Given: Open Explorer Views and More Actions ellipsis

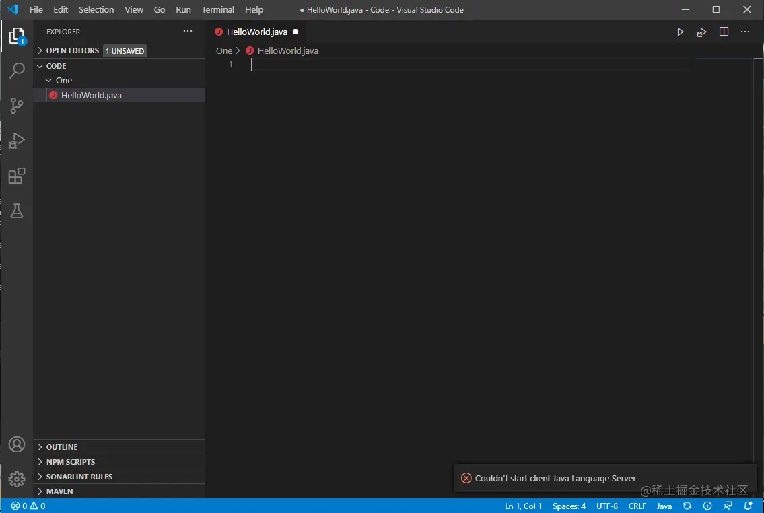Looking at the screenshot, I should (188, 31).
